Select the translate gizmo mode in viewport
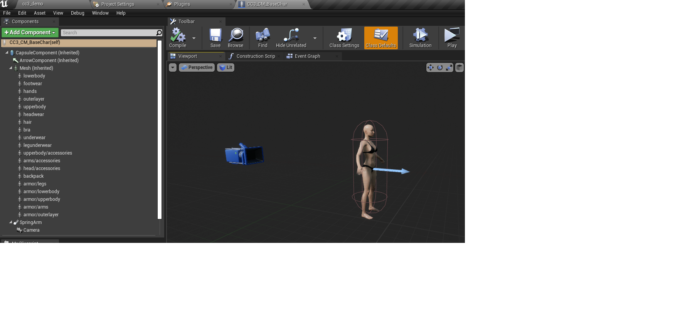 point(431,67)
